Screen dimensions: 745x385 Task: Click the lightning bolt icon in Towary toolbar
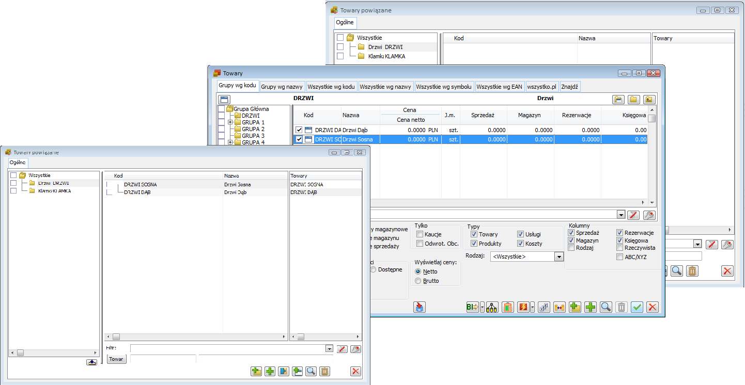[x=524, y=307]
